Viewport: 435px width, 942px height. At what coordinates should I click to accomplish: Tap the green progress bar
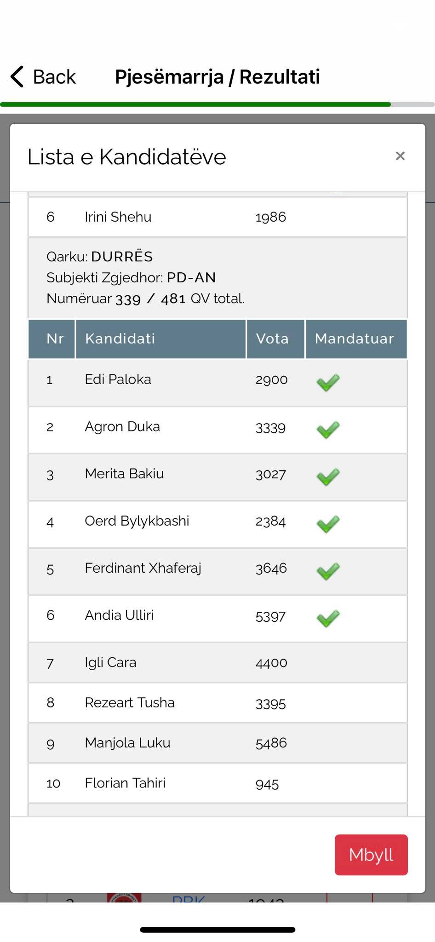(x=195, y=104)
